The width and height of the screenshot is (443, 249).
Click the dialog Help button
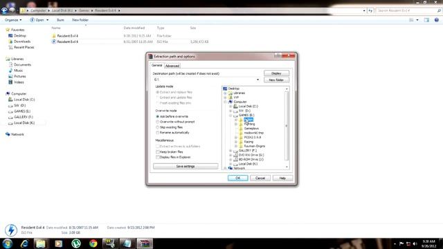tap(282, 178)
